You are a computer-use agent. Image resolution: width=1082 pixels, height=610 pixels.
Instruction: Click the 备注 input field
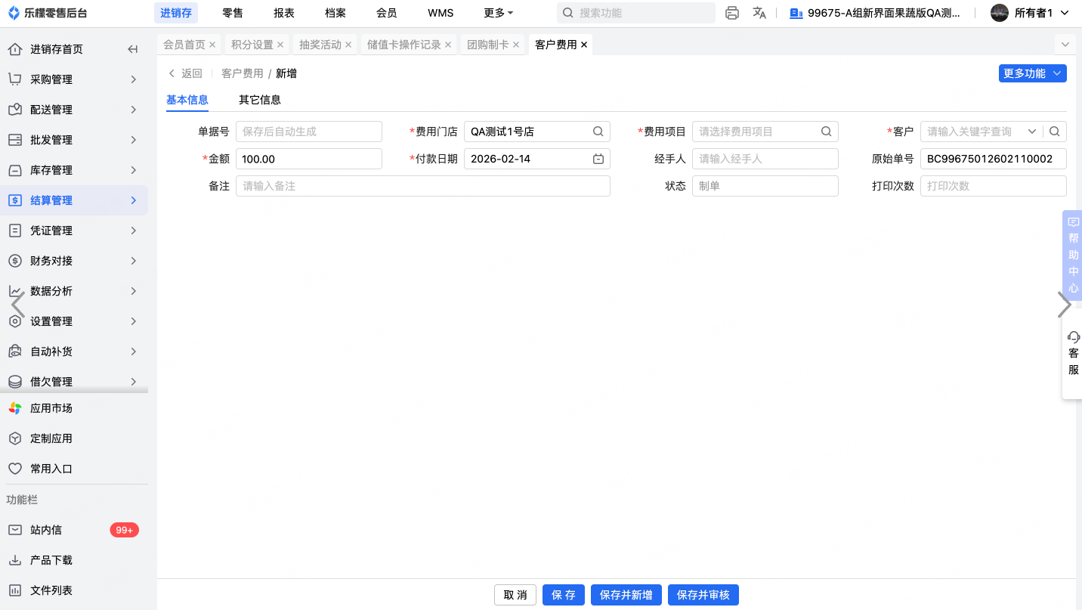(422, 186)
